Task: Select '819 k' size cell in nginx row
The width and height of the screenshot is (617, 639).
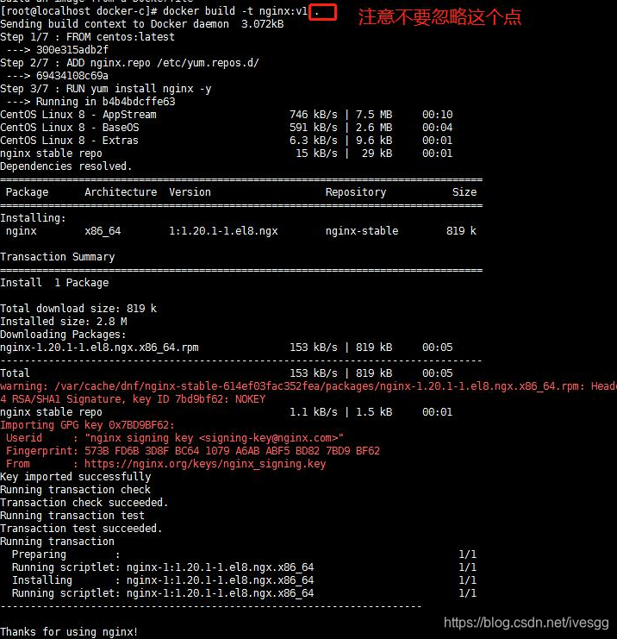Action: click(x=461, y=231)
